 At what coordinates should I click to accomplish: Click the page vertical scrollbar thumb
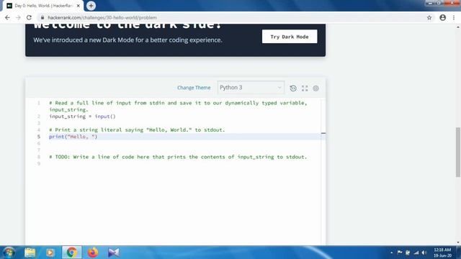458,152
